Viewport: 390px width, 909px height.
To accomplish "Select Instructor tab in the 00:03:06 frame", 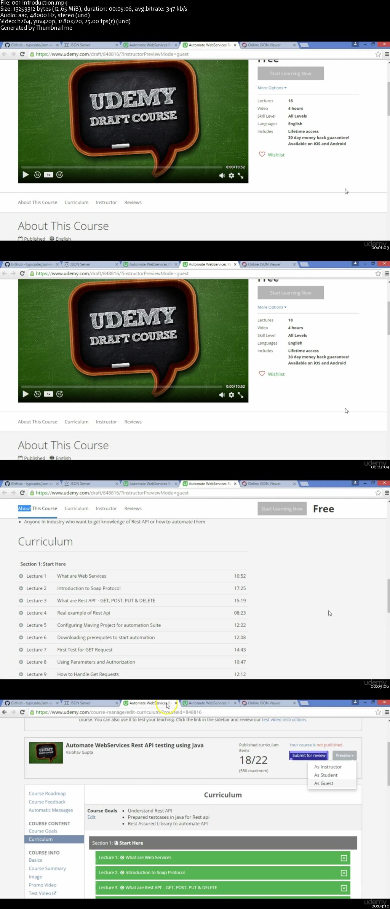I will [x=106, y=508].
